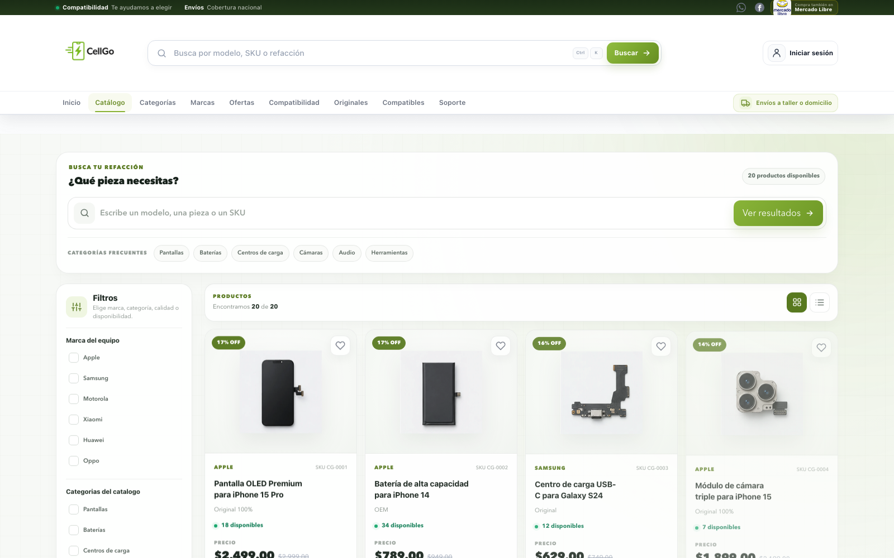
Task: Click the Compatibilidad top bar link
Action: [x=114, y=7]
